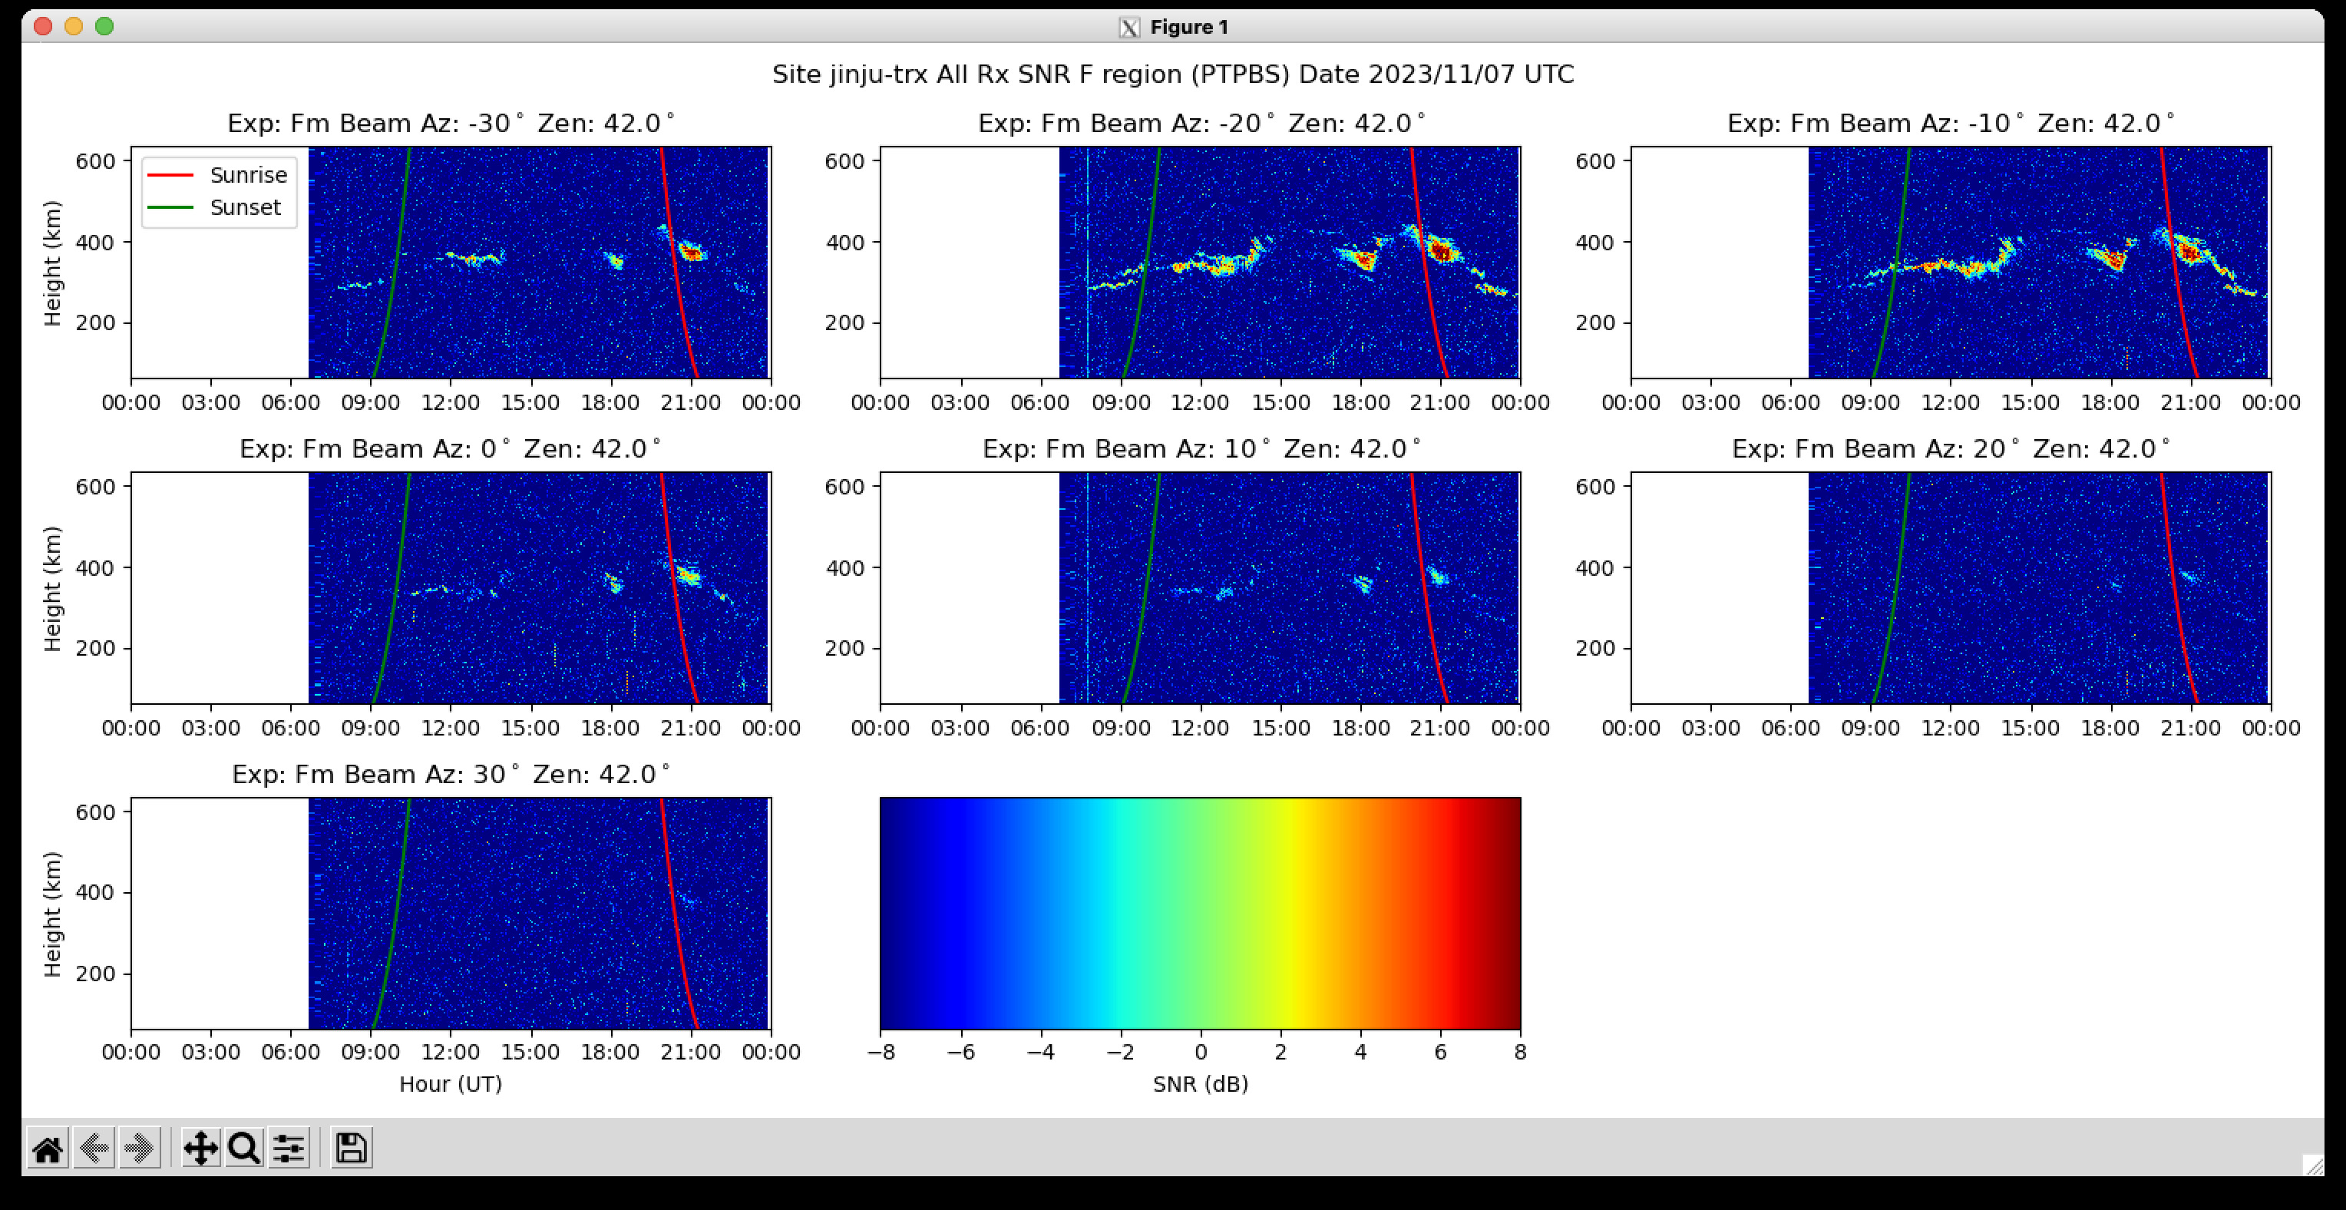This screenshot has height=1210, width=2346.
Task: Maximize Figure 1 with green button
Action: (x=104, y=26)
